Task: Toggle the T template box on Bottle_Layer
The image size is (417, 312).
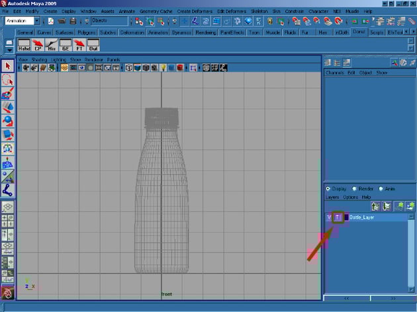Action: click(x=338, y=217)
